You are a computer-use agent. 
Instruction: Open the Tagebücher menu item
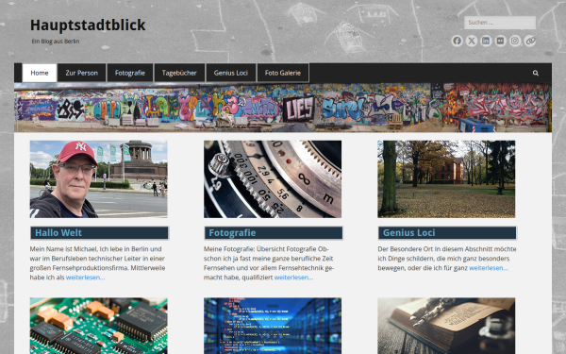(x=179, y=73)
